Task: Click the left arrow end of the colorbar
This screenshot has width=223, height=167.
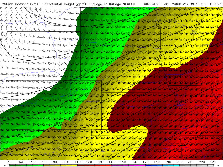Action: point(7,166)
